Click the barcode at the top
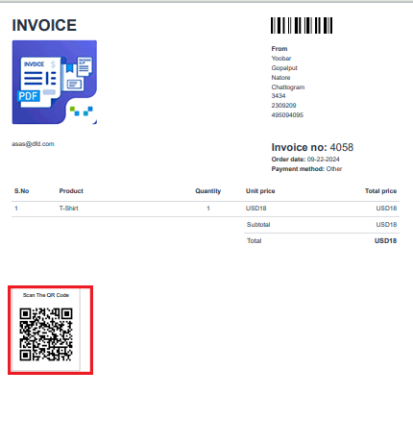Viewport: 413px width, 444px height. 302,25
